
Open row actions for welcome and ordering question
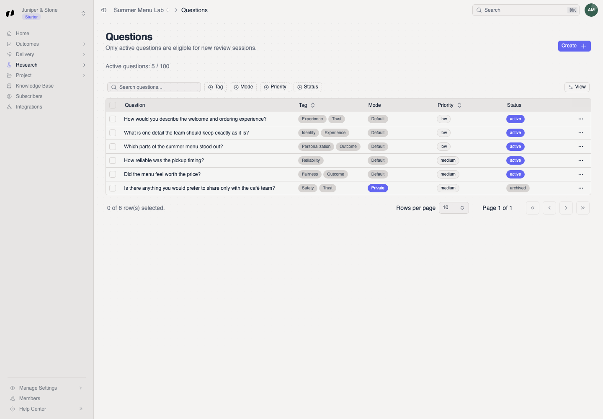point(581,119)
